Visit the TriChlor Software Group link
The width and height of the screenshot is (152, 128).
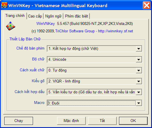tap(75, 31)
